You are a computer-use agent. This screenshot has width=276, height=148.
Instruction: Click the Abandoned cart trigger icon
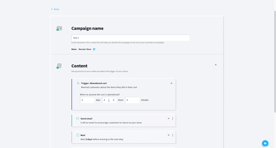coord(78,83)
